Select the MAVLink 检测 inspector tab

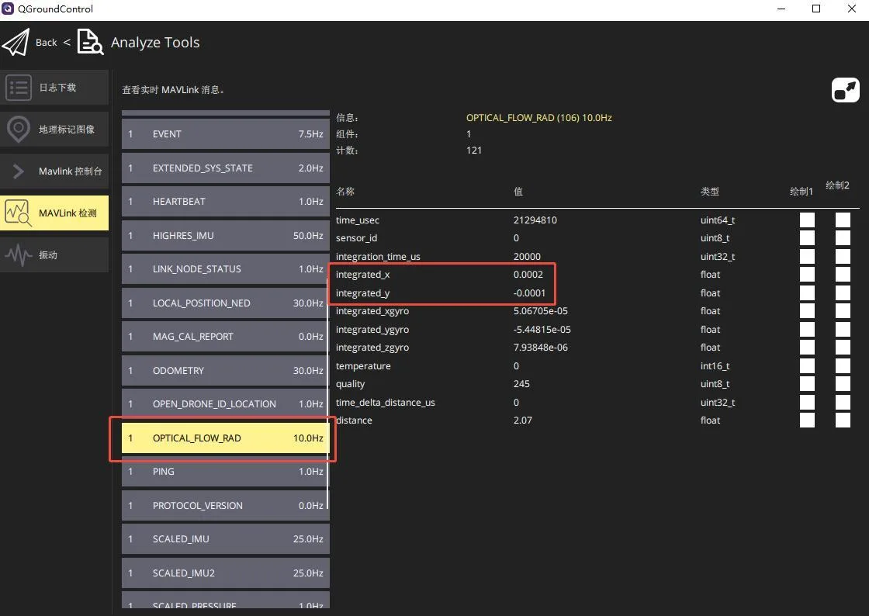click(54, 213)
